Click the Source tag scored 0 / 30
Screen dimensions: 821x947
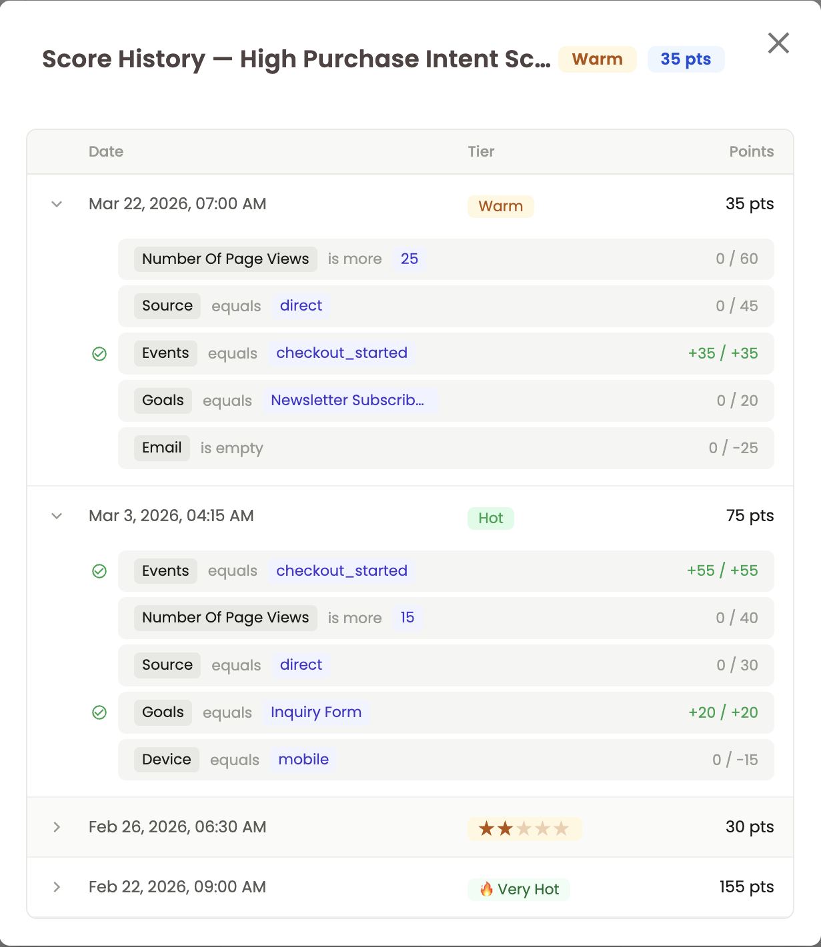click(x=167, y=665)
